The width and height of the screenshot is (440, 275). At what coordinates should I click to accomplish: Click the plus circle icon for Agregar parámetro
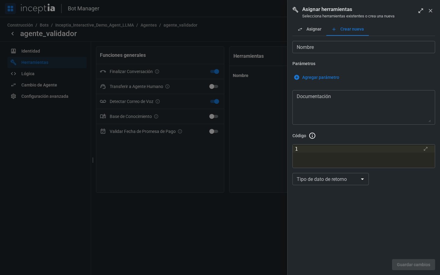coord(296,77)
